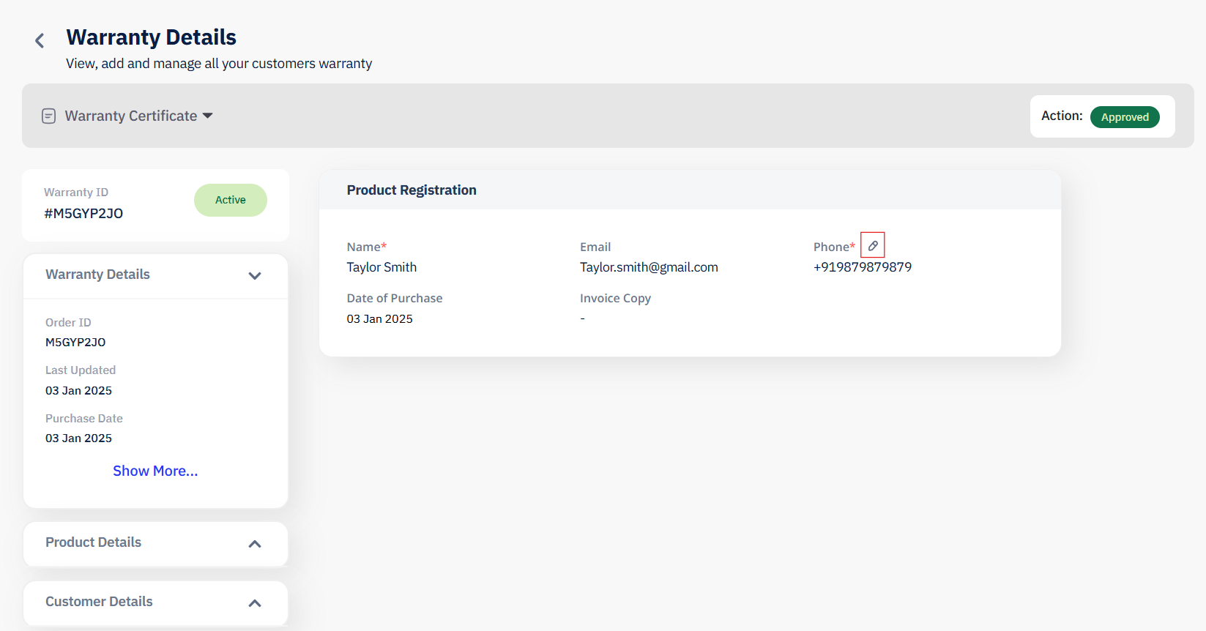
Task: Click the Warranty Details panel header text
Action: [97, 275]
